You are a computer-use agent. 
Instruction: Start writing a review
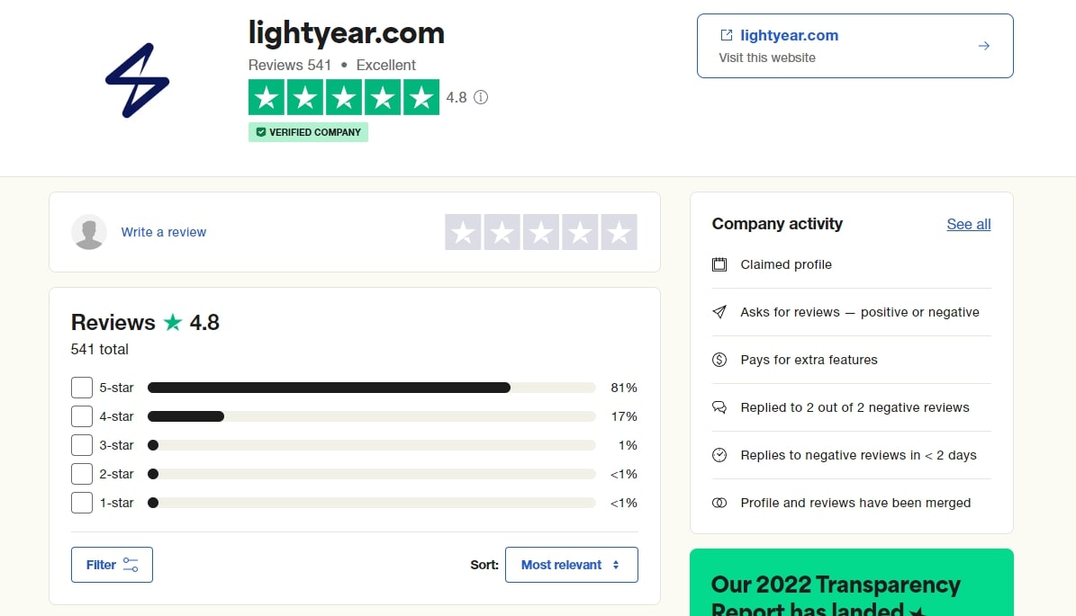tap(163, 231)
